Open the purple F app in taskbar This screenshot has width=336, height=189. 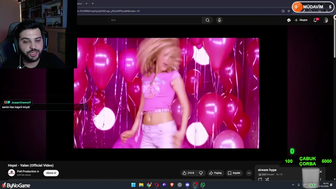(164, 185)
